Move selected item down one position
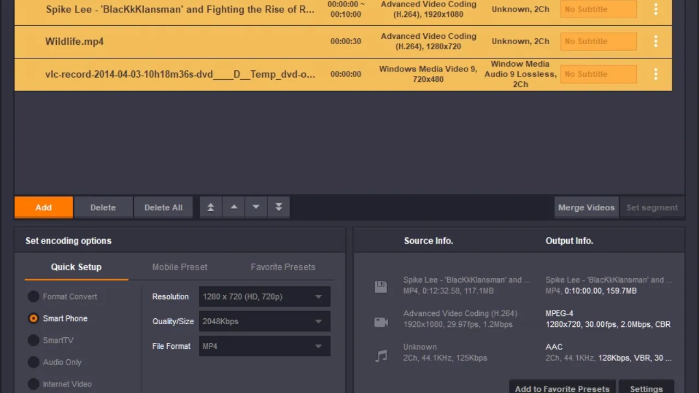 [x=256, y=207]
